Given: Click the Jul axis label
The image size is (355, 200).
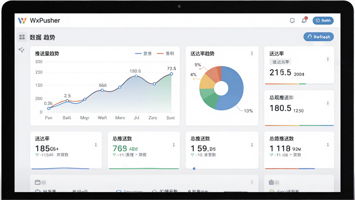Looking at the screenshot, I should [x=137, y=118].
